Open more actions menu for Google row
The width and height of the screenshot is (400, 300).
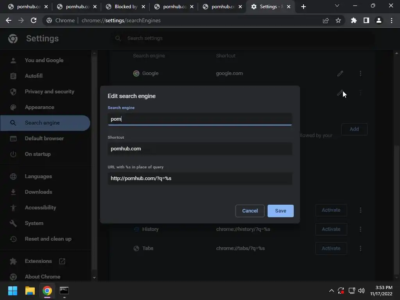[x=361, y=73]
